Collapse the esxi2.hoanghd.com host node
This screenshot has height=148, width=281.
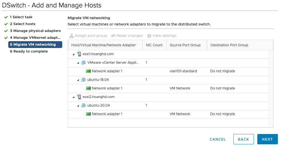point(73,97)
